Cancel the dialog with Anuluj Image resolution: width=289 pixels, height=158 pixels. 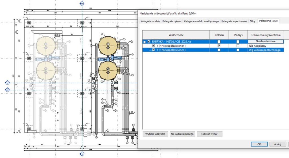click(x=278, y=144)
